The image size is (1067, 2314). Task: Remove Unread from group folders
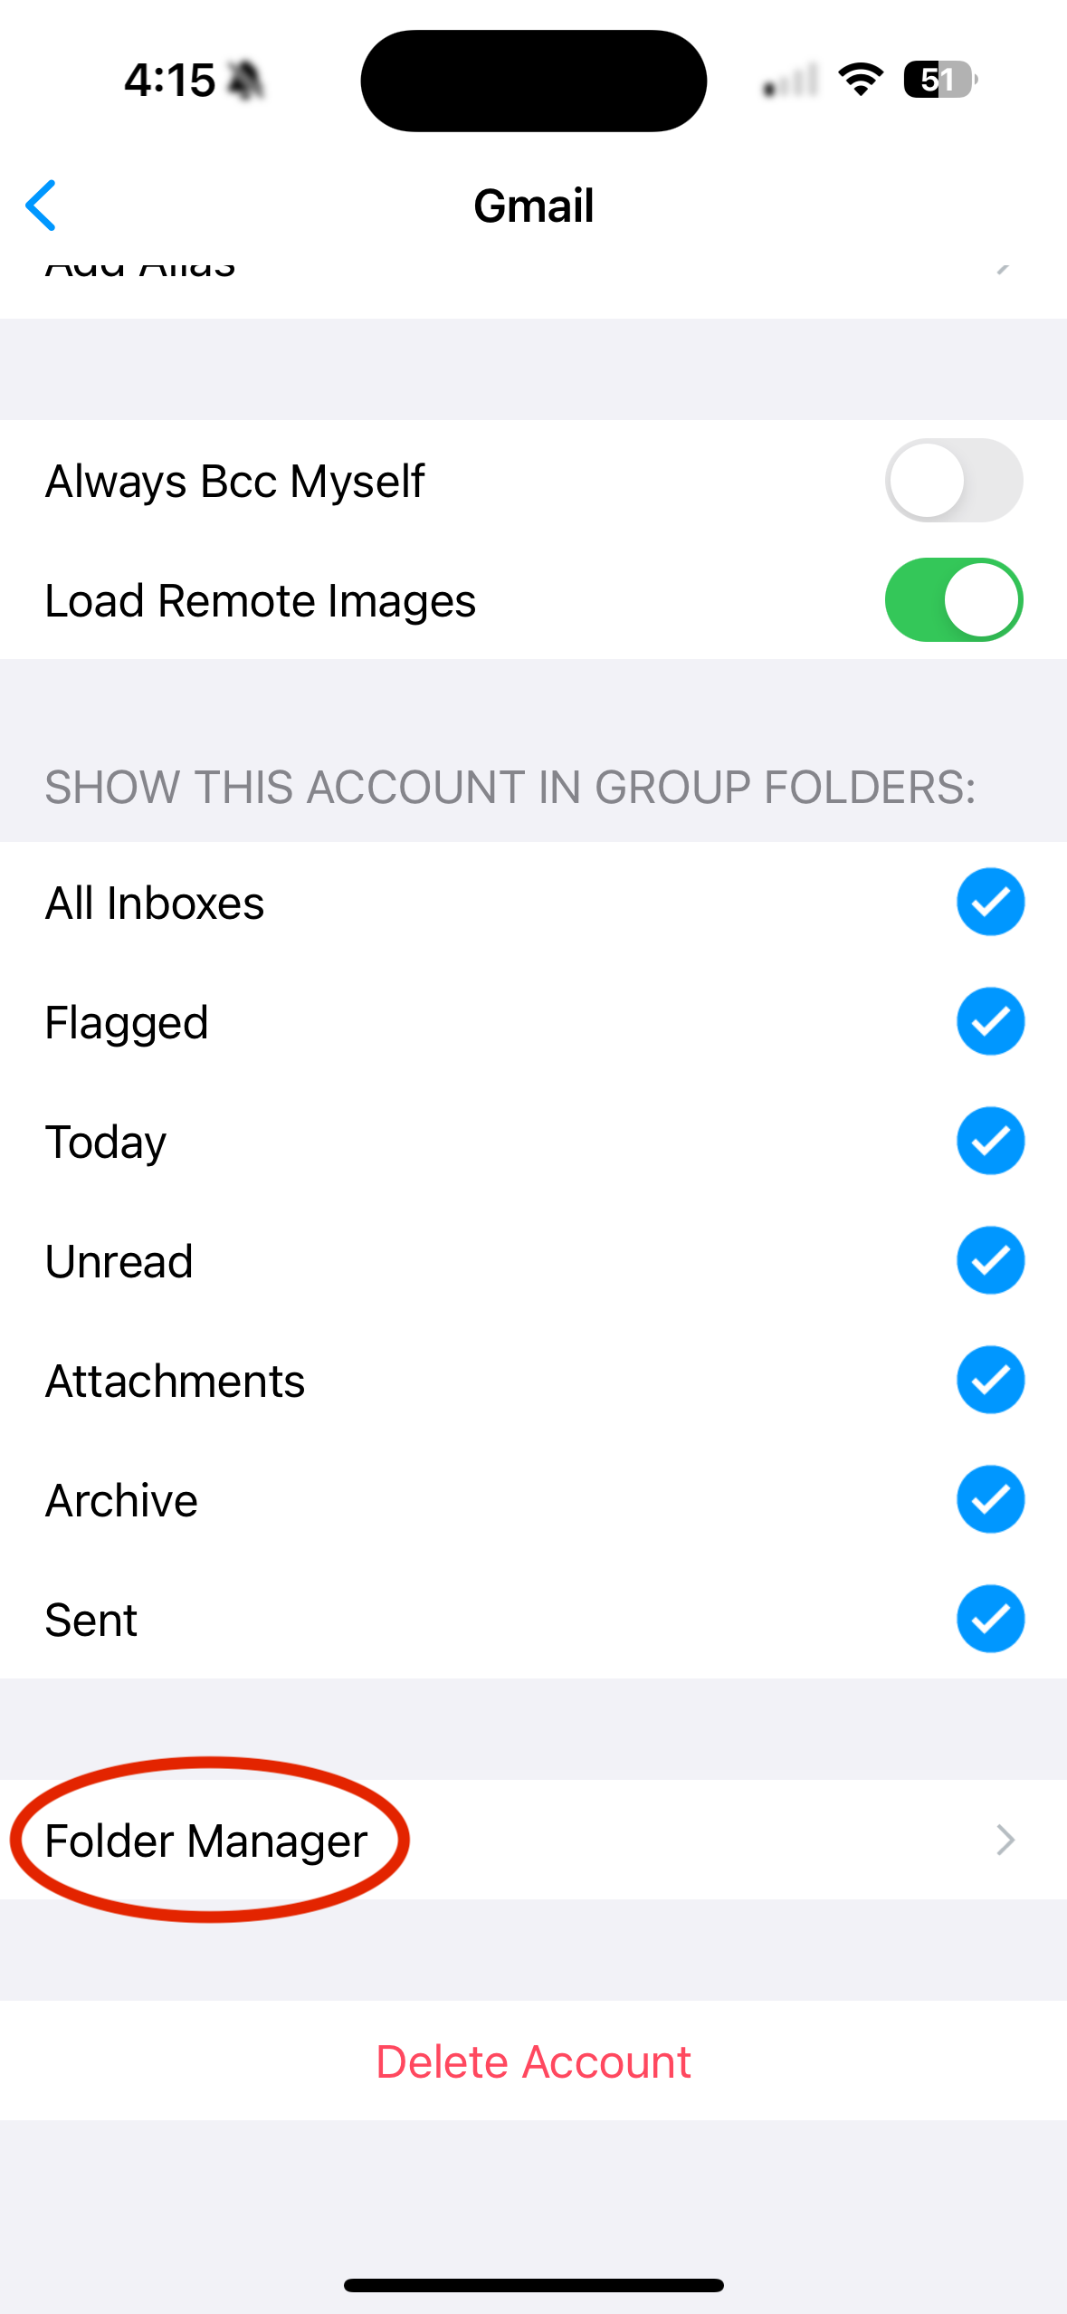pyautogui.click(x=990, y=1260)
